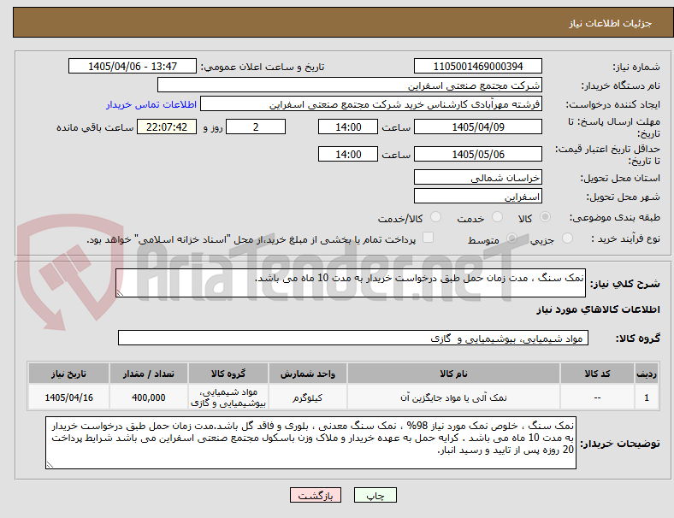Click the city field اسفراین

477,196
